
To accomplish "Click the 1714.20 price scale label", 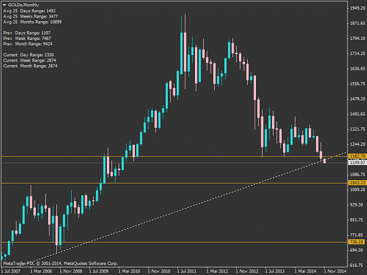I will coord(358,53).
